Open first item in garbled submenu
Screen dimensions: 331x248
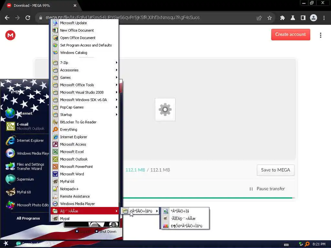pyautogui.click(x=185, y=211)
